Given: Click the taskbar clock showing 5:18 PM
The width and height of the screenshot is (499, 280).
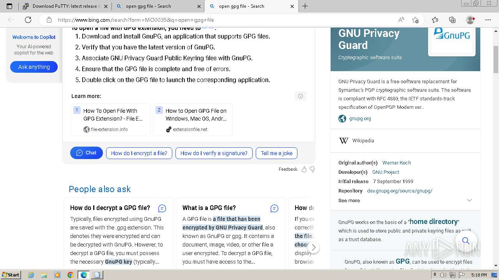Looking at the screenshot, I should coord(479,275).
